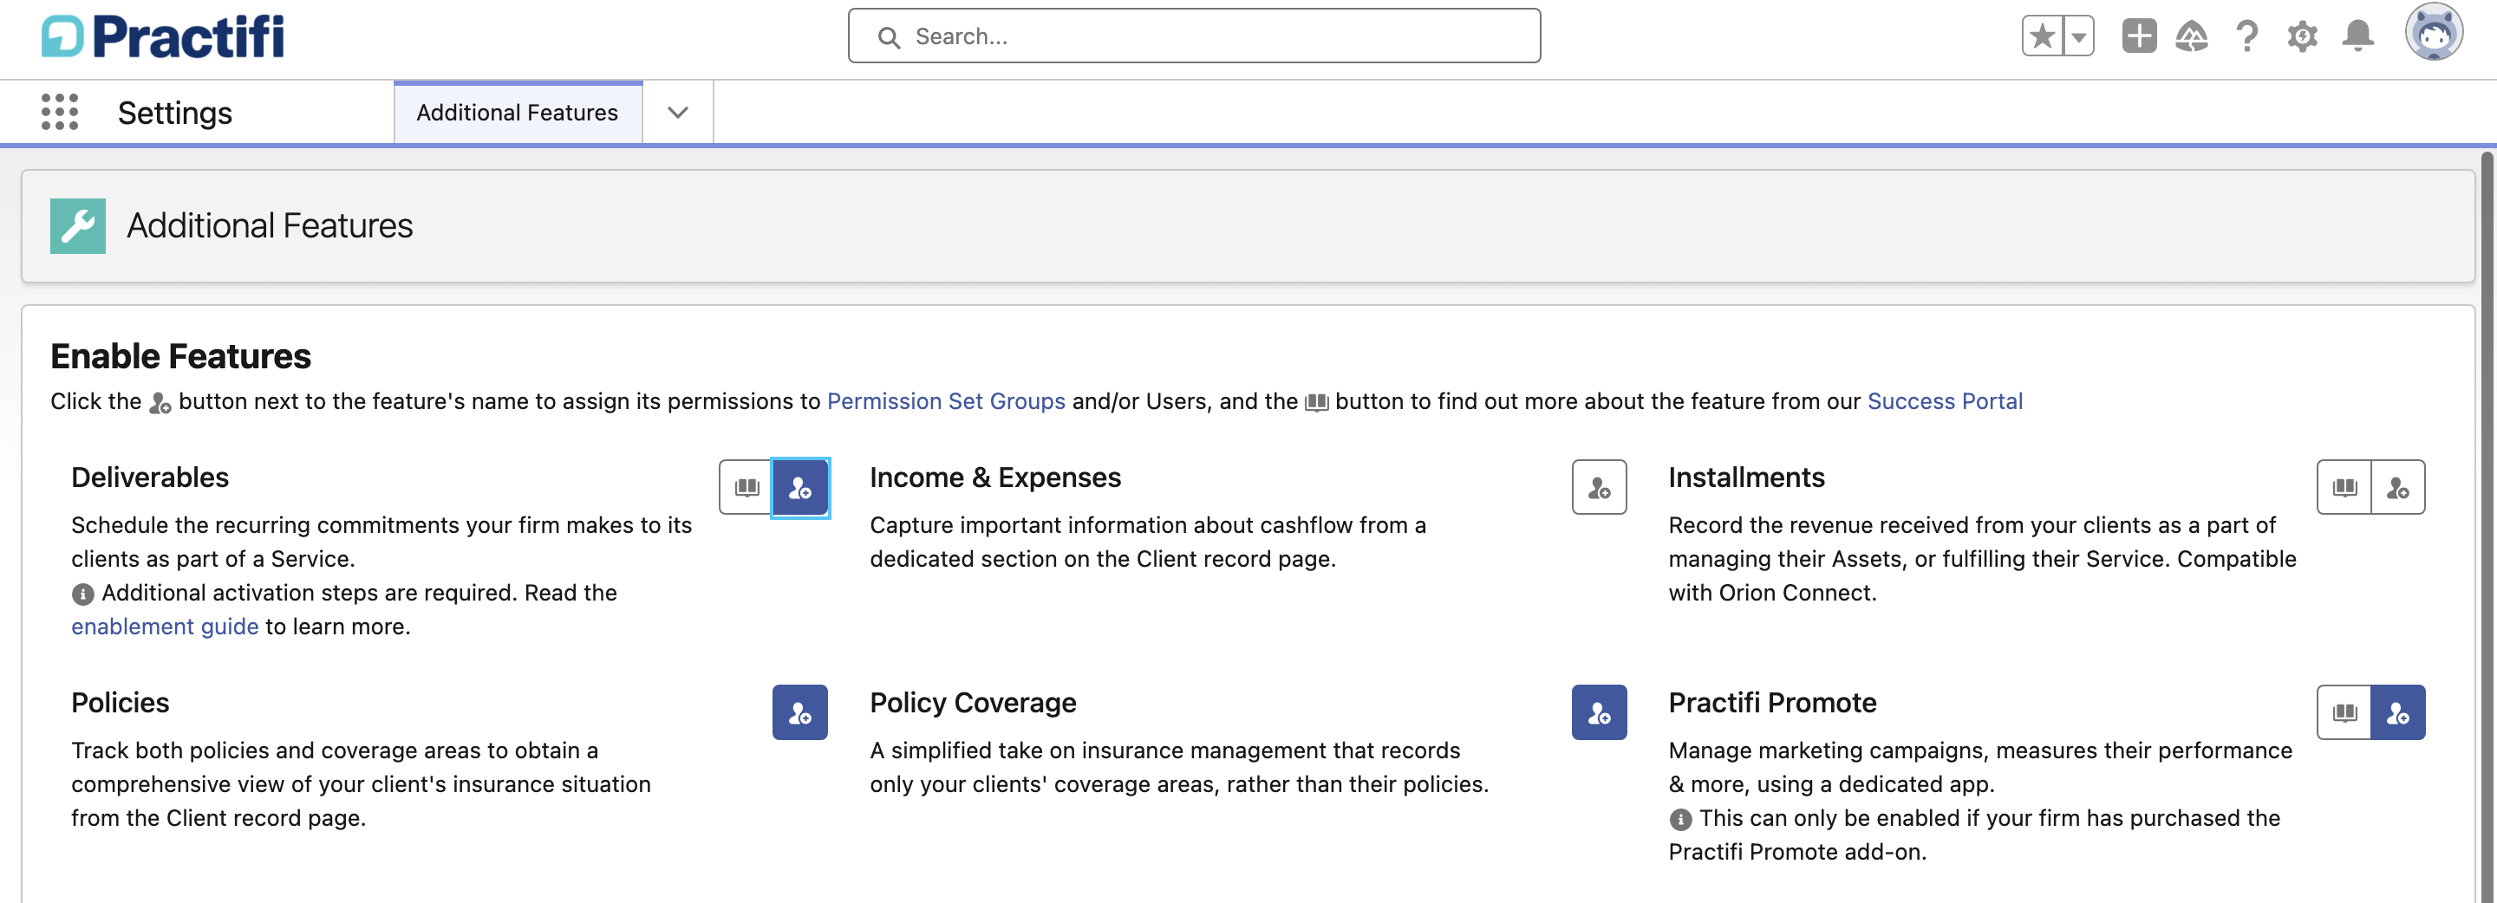Click the Practifi Promote info icon
The width and height of the screenshot is (2497, 903).
click(1680, 820)
